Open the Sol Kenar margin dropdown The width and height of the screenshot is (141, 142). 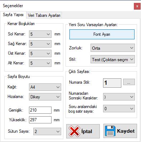coord(40,34)
